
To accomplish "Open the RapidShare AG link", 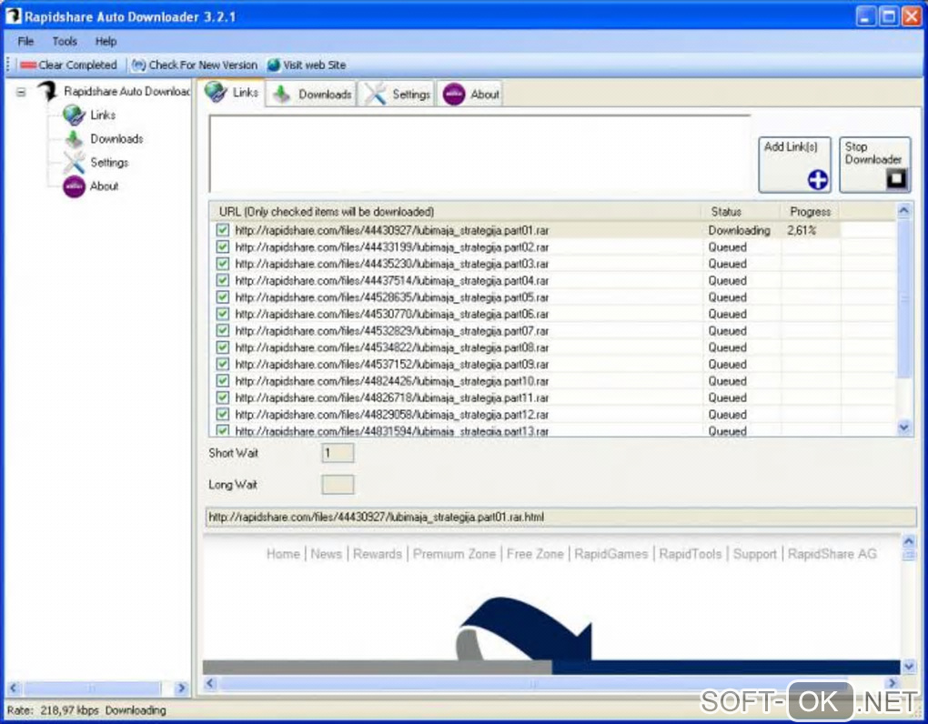I will (832, 554).
